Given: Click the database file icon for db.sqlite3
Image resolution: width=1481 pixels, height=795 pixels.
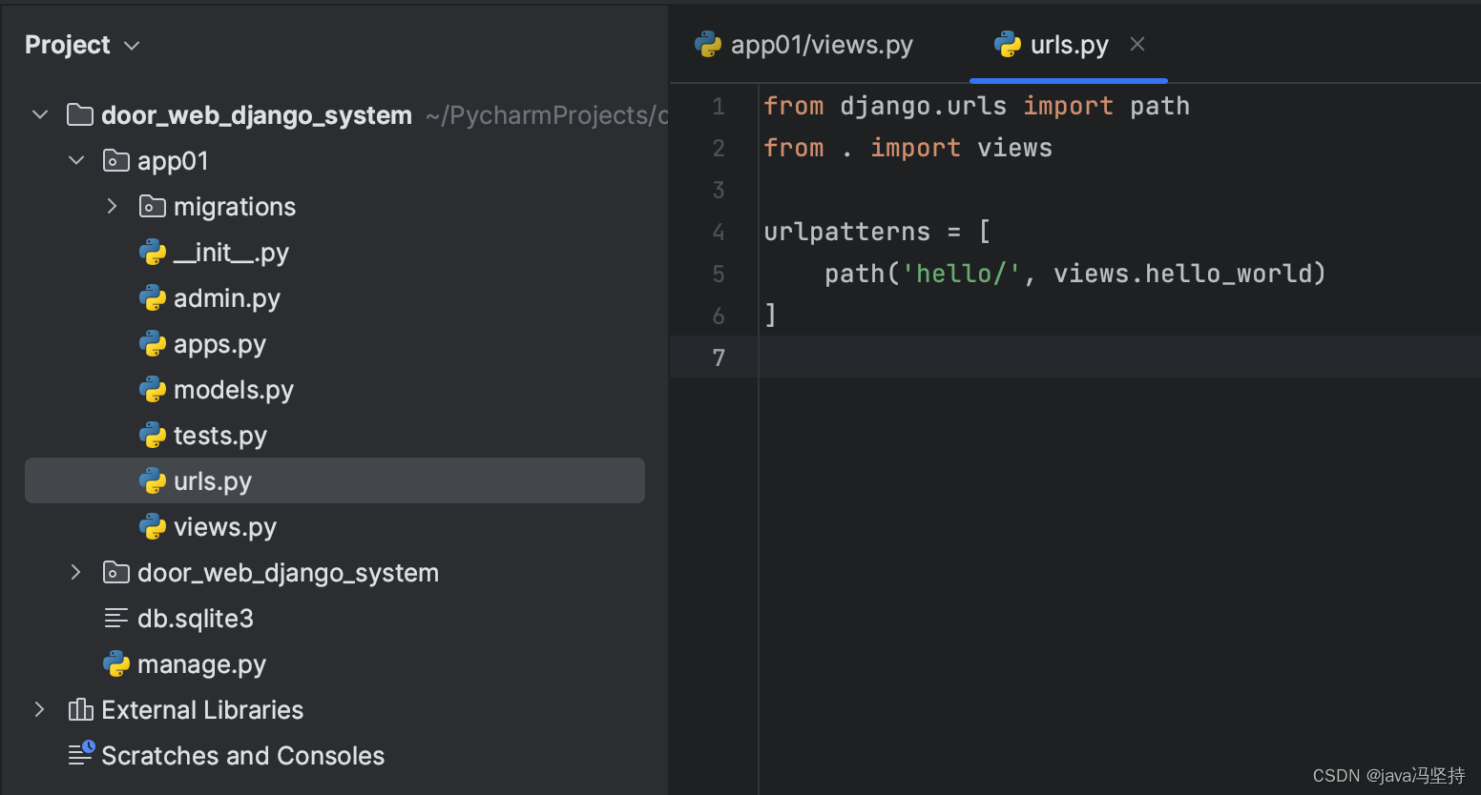Looking at the screenshot, I should point(115,619).
